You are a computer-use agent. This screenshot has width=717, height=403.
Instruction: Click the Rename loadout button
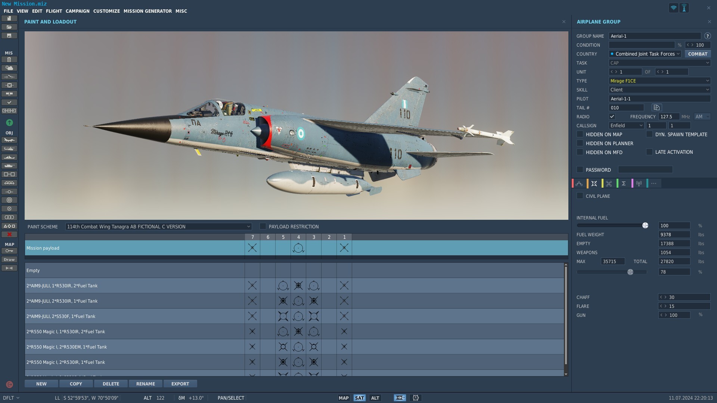(x=145, y=384)
